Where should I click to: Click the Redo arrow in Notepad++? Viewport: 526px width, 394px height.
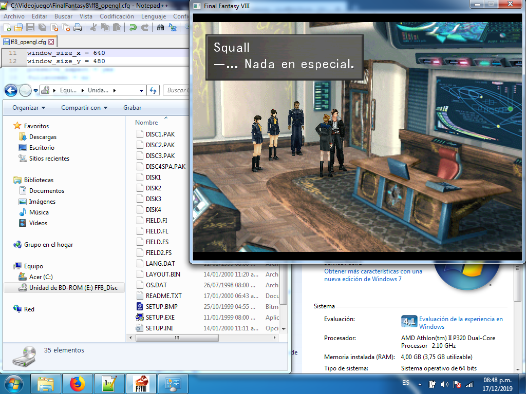click(144, 28)
